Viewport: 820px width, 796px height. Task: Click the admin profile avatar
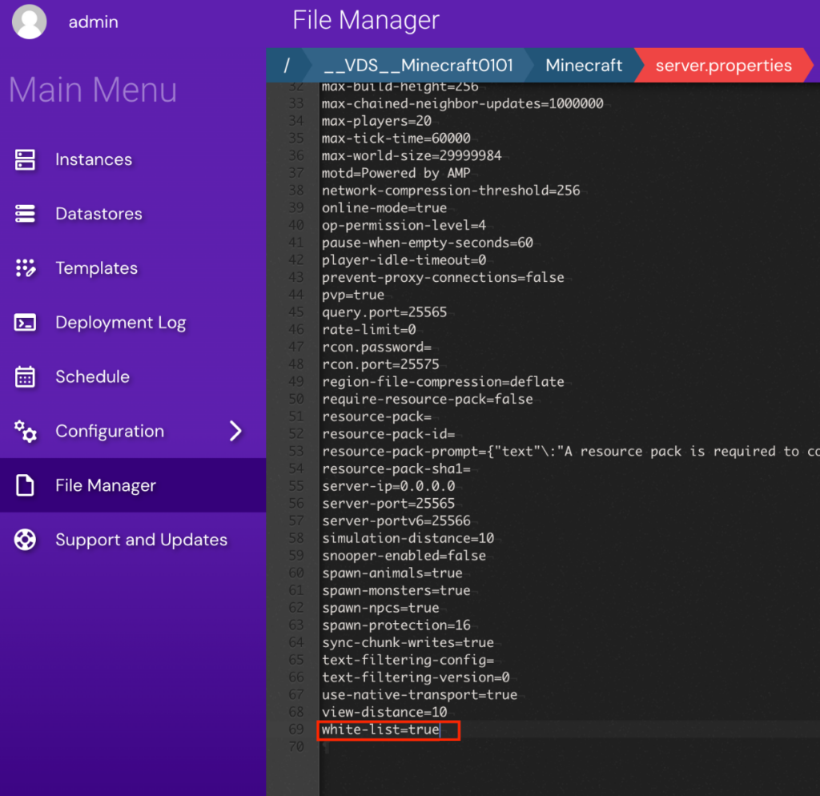(x=29, y=22)
